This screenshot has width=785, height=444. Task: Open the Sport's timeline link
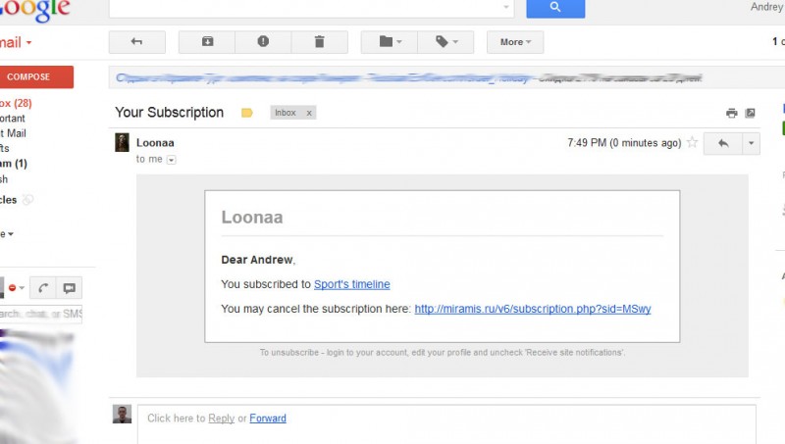352,284
